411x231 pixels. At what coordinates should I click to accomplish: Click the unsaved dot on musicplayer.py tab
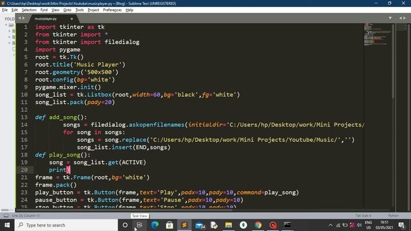pos(71,19)
